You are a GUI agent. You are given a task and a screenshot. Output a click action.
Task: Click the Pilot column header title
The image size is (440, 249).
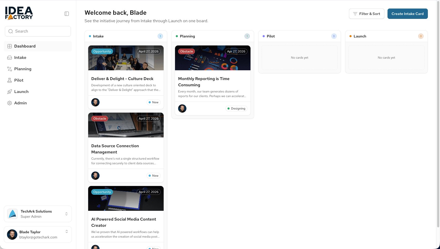click(271, 36)
